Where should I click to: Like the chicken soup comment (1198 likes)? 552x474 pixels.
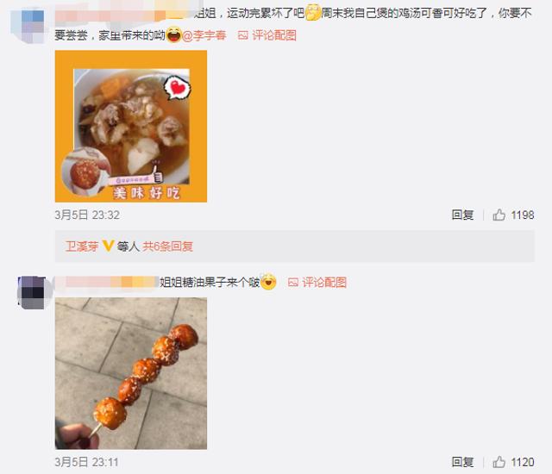[x=499, y=215]
